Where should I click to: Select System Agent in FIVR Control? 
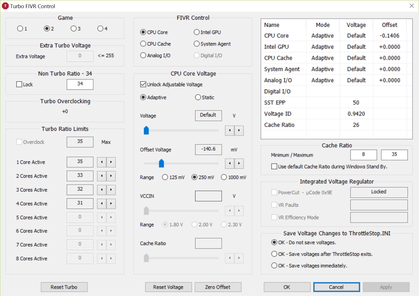212,44
